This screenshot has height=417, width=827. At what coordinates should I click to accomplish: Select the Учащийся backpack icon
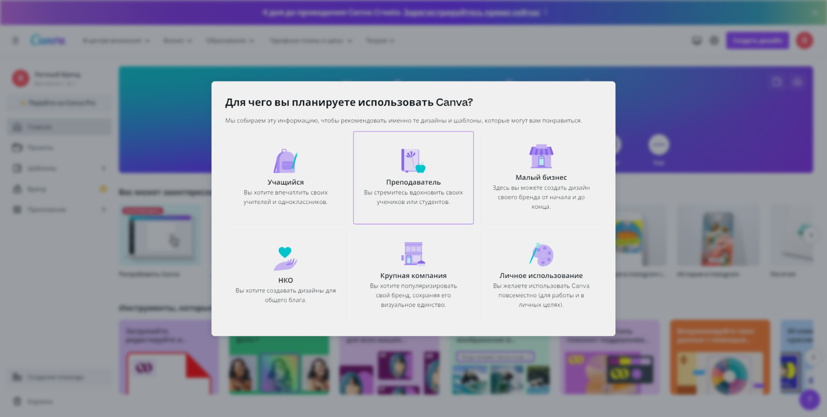point(286,161)
